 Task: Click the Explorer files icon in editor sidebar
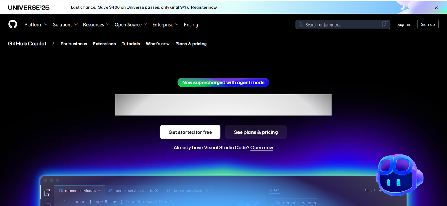47,192
